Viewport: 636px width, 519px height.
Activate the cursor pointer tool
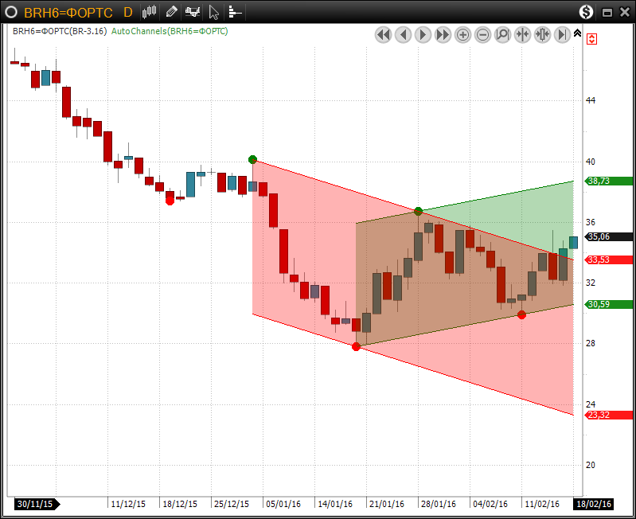tap(213, 12)
